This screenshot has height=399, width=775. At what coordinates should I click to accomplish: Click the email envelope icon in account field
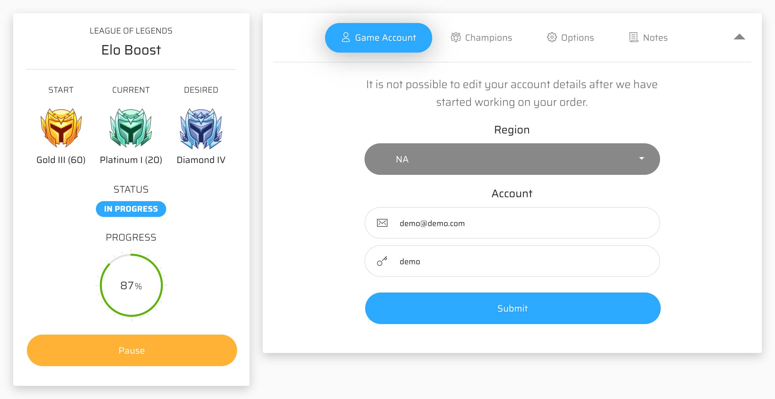point(382,223)
